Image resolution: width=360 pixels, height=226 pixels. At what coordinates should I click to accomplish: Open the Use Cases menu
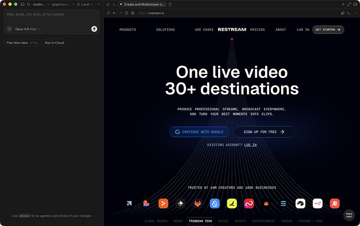coord(204,30)
